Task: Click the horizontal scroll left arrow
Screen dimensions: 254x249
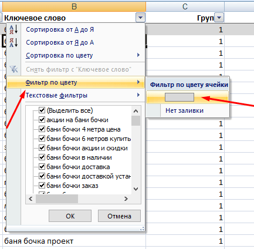Action: tap(31, 199)
